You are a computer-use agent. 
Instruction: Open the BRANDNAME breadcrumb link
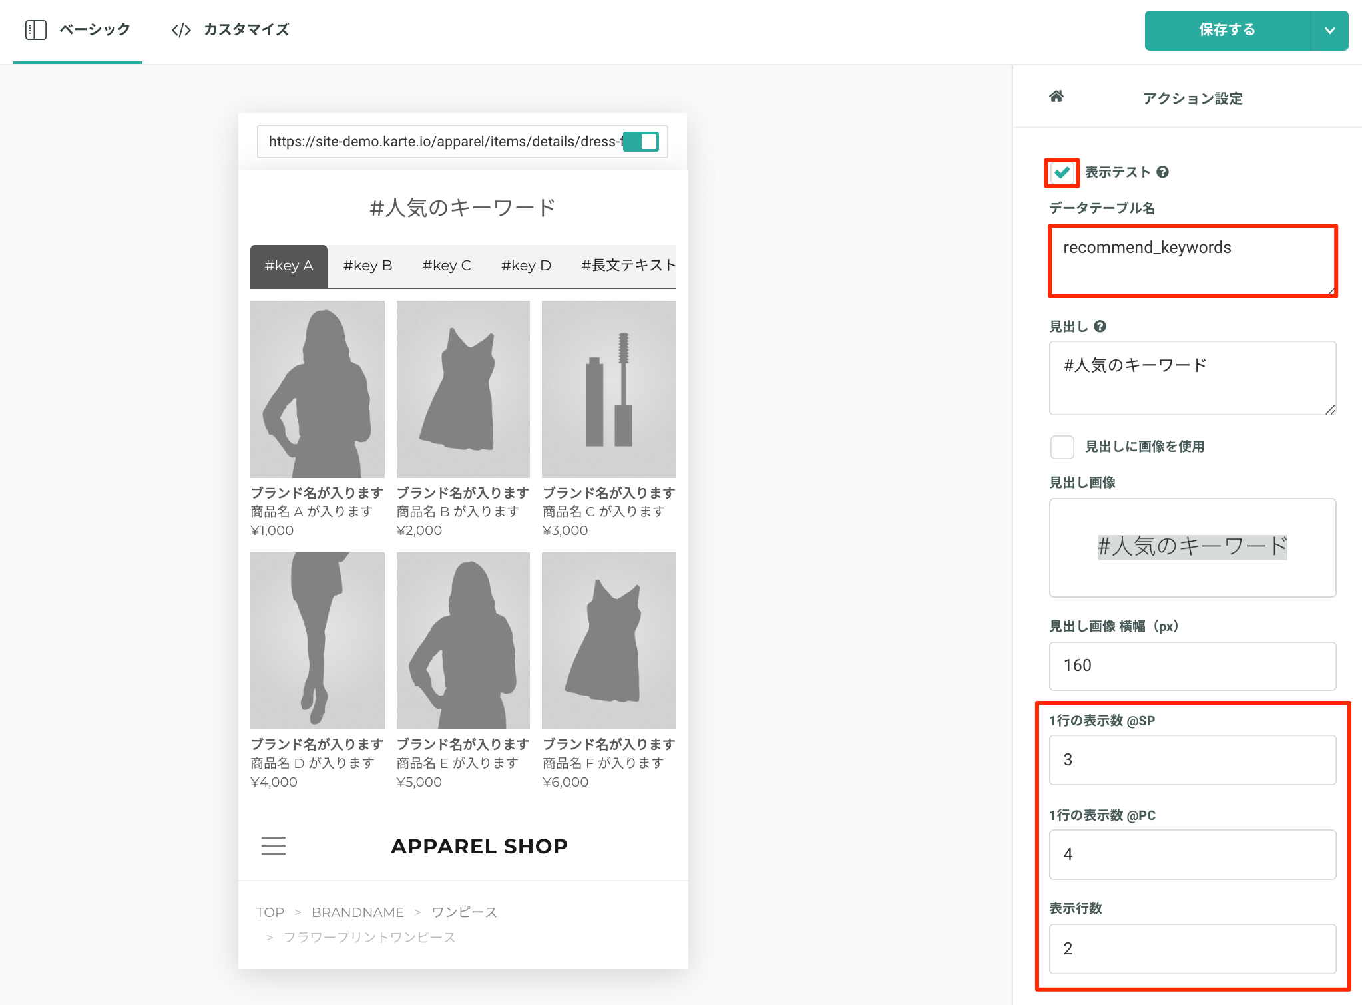[x=357, y=912]
